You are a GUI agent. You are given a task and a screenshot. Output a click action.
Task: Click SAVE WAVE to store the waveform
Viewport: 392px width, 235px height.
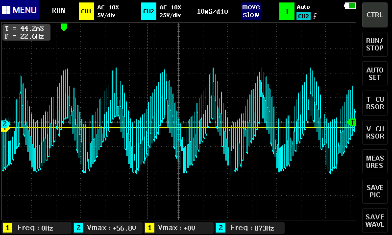[x=375, y=220]
